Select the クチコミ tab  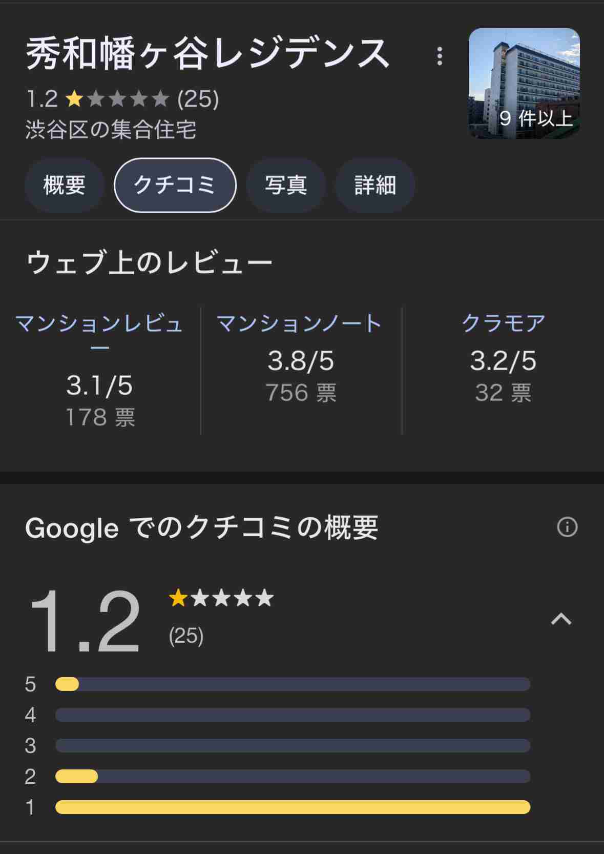click(175, 185)
